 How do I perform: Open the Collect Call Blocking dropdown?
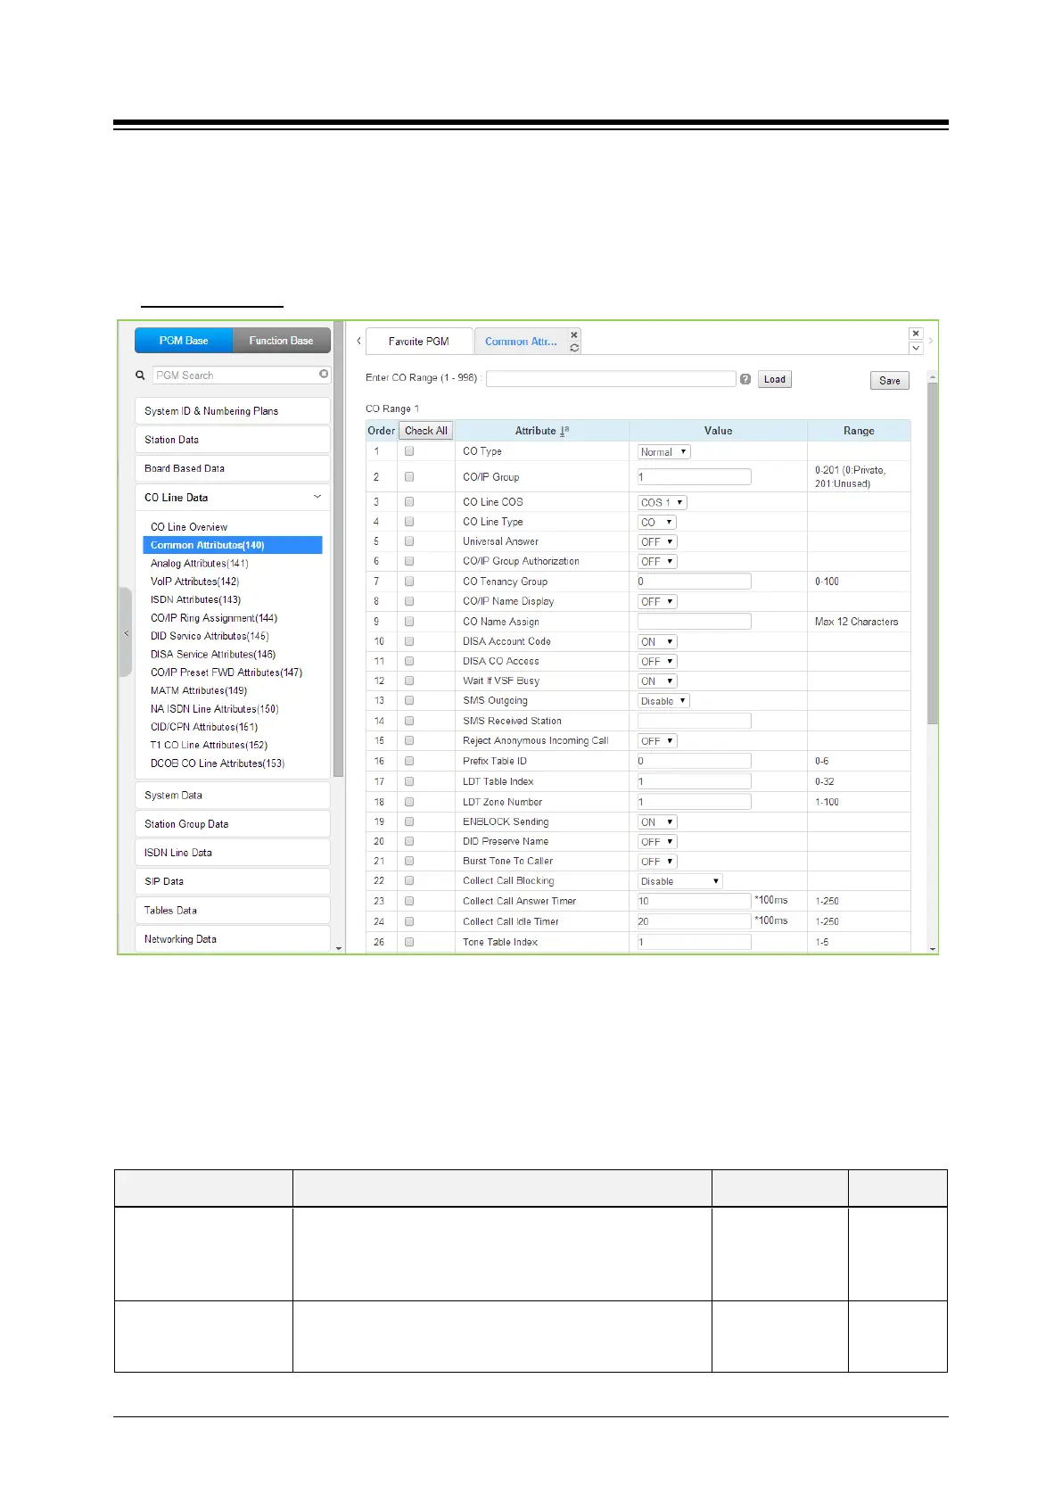click(679, 881)
